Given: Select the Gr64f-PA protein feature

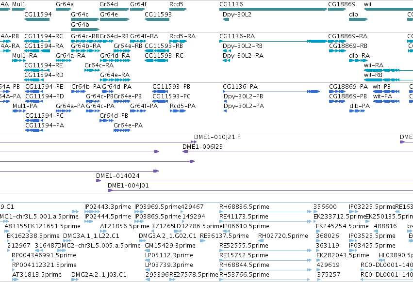Looking at the screenshot, I should (x=138, y=111).
